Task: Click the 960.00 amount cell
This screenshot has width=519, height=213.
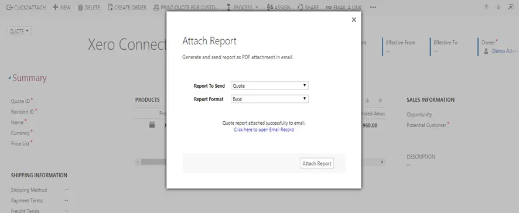Action: 370,126
